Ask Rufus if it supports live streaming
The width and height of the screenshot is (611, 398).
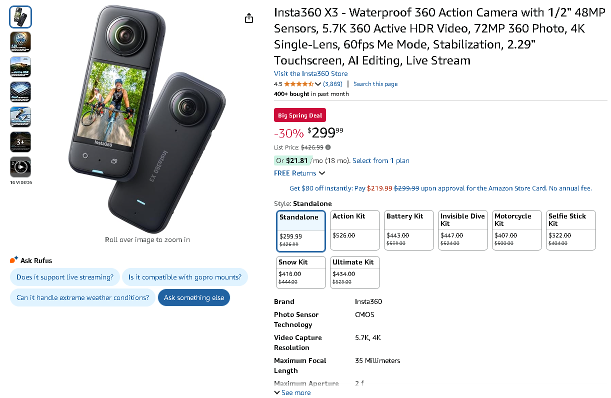click(x=65, y=277)
